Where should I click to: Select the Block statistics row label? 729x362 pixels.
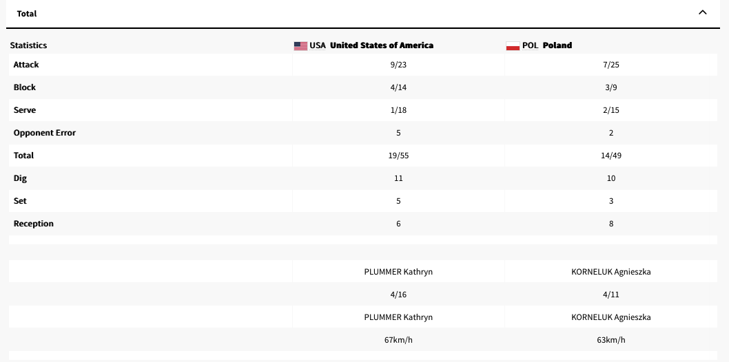pos(25,87)
